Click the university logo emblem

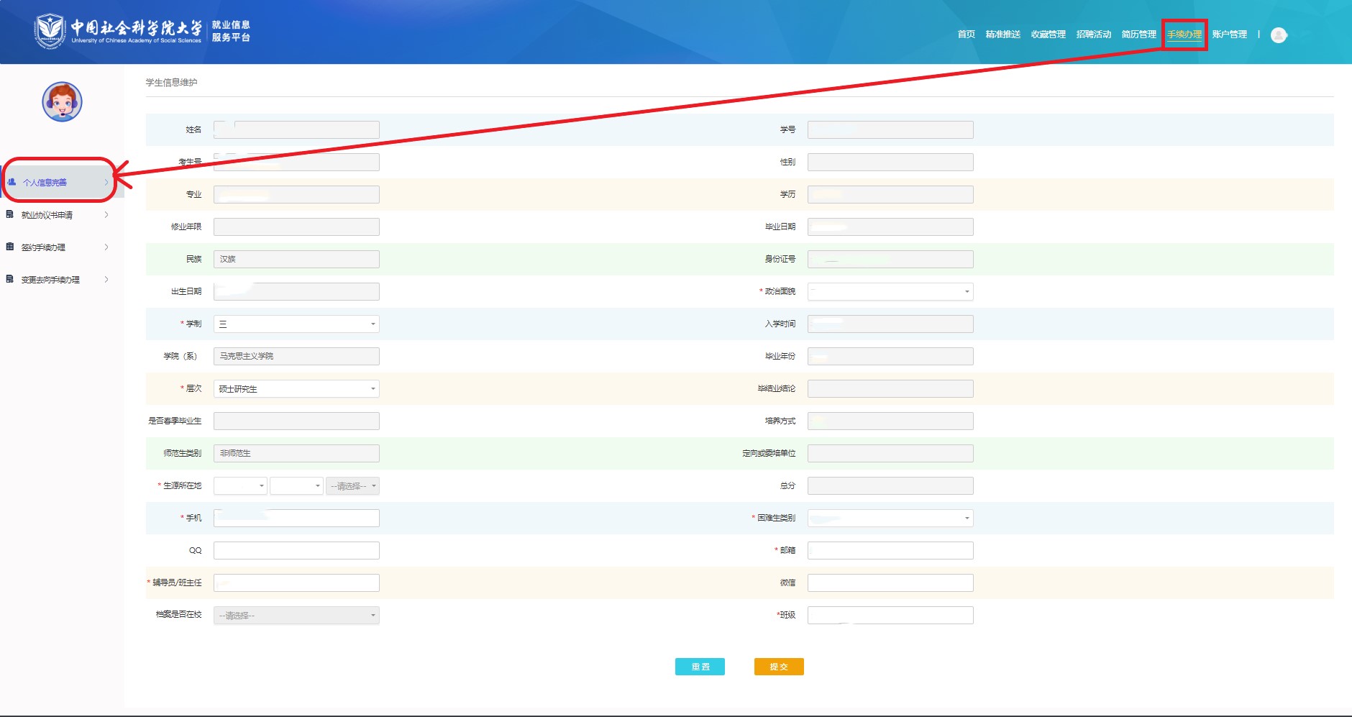coord(50,31)
